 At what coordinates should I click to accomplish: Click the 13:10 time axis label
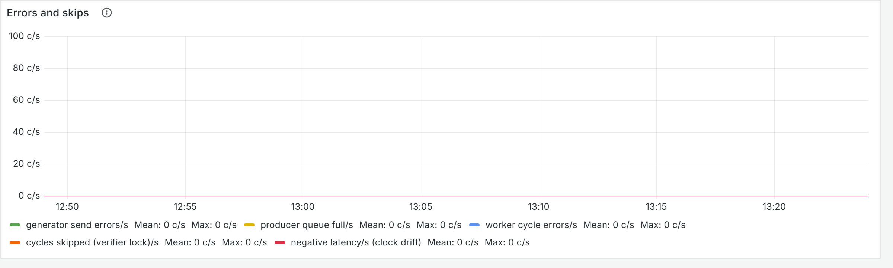(538, 207)
